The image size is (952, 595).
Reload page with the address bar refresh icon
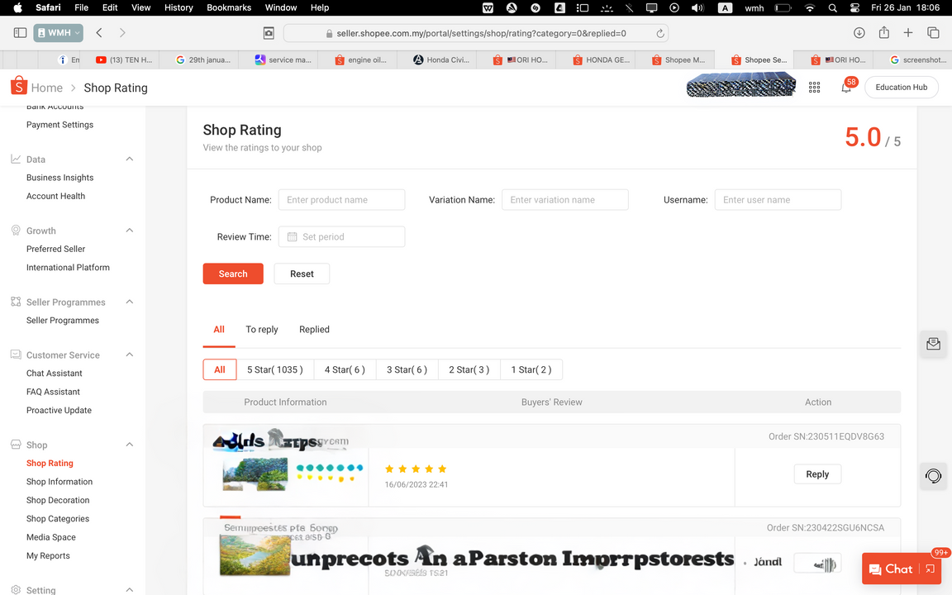click(659, 34)
